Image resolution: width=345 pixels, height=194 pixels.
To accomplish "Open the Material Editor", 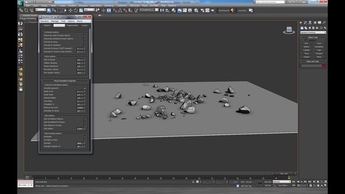I will pos(196,10).
